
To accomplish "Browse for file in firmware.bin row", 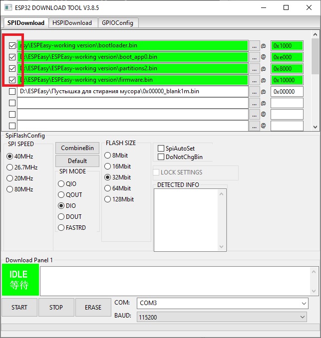I will 254,80.
